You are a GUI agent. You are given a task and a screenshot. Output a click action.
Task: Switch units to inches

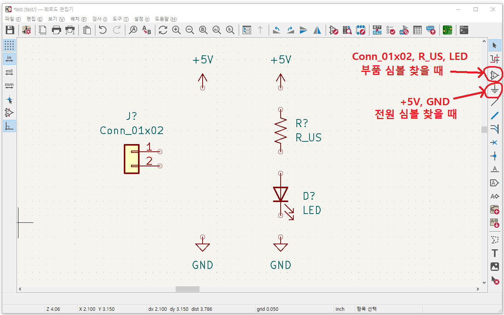[10, 59]
